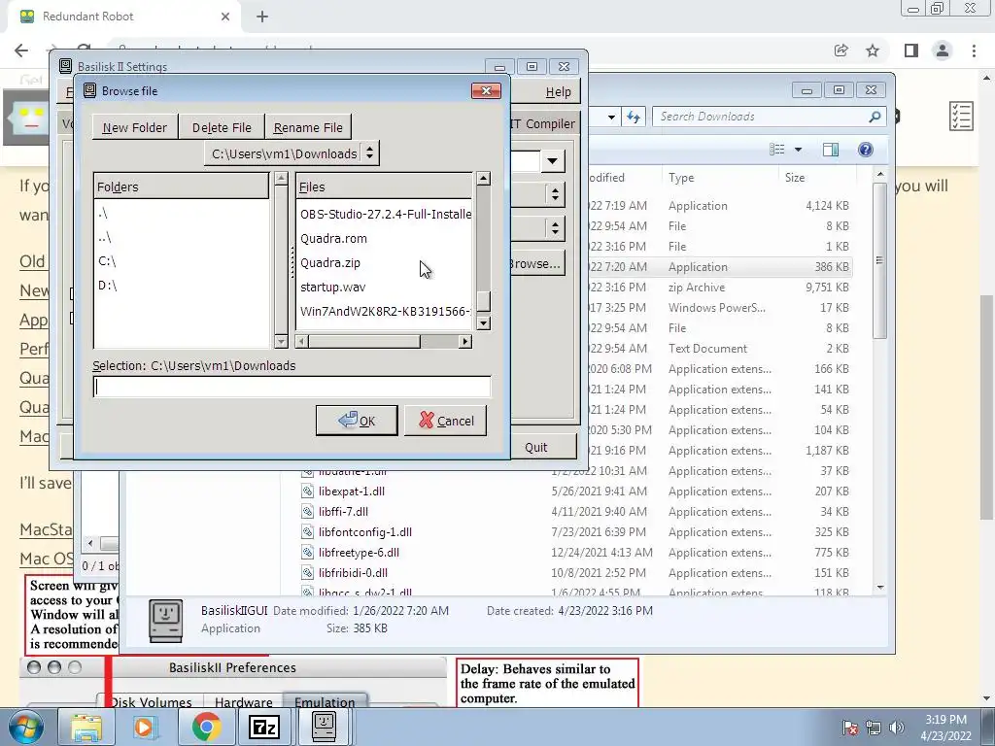Open Chrome profile avatar

[x=943, y=51]
